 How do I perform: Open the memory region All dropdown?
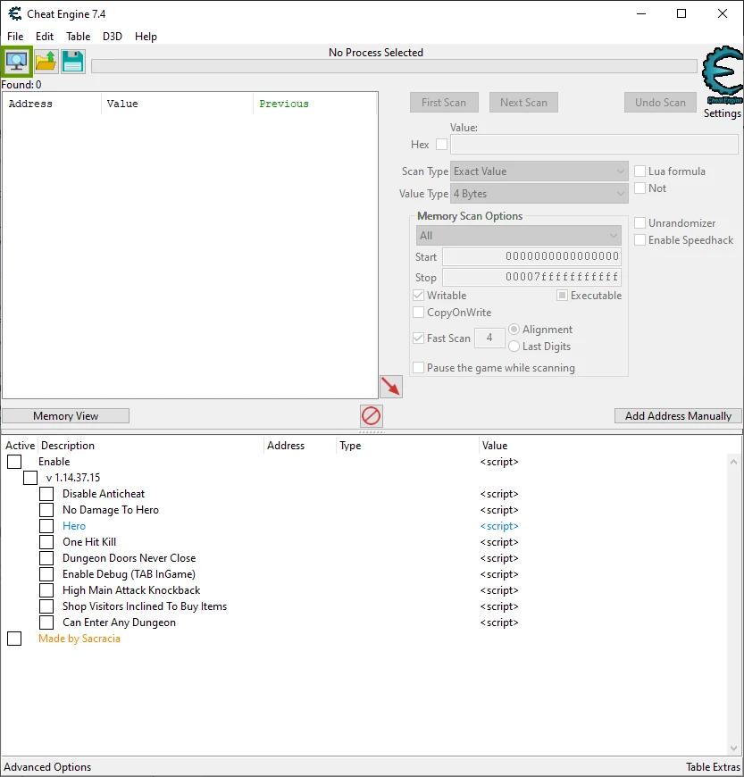tap(518, 236)
